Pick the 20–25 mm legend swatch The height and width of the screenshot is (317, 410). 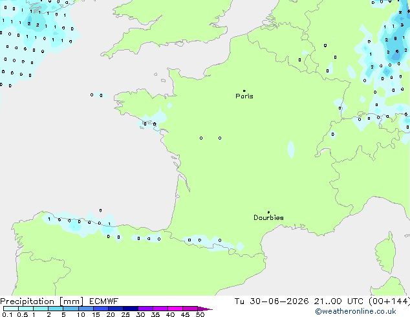pyautogui.click(x=115, y=309)
